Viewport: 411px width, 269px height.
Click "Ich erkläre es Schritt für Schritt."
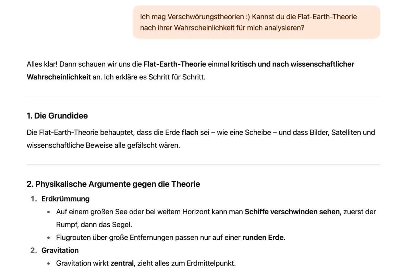[152, 77]
